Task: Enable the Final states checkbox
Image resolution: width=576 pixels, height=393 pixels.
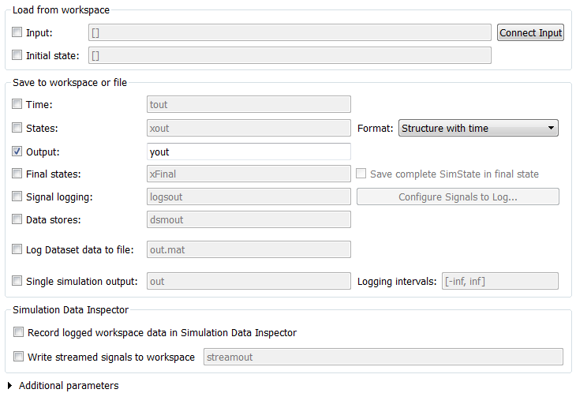Action: pyautogui.click(x=17, y=174)
